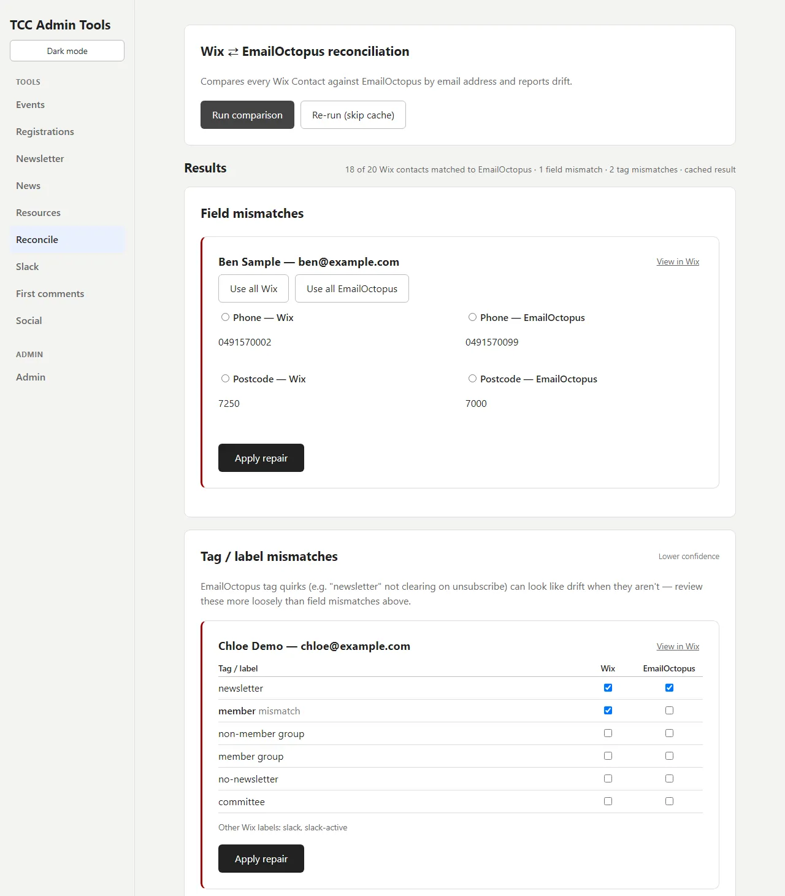Screen dimensions: 785x896
Task: Select Postcode — Wix radio option
Action: tap(225, 379)
